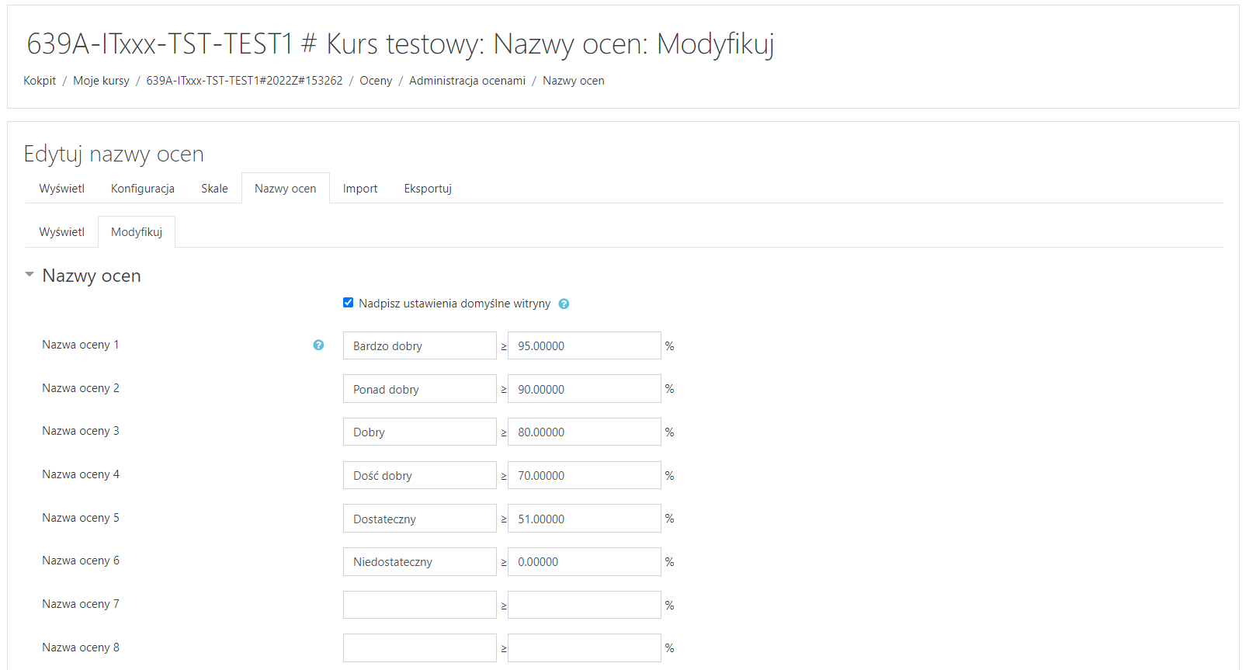The width and height of the screenshot is (1246, 670).
Task: Open Nazwy ocen breadcrumb link
Action: pos(574,81)
